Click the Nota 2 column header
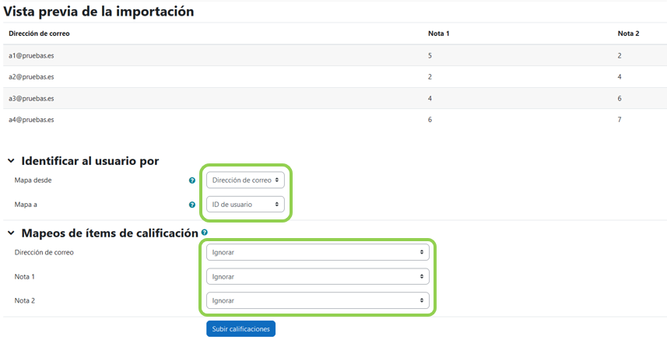The width and height of the screenshot is (667, 340). 628,33
